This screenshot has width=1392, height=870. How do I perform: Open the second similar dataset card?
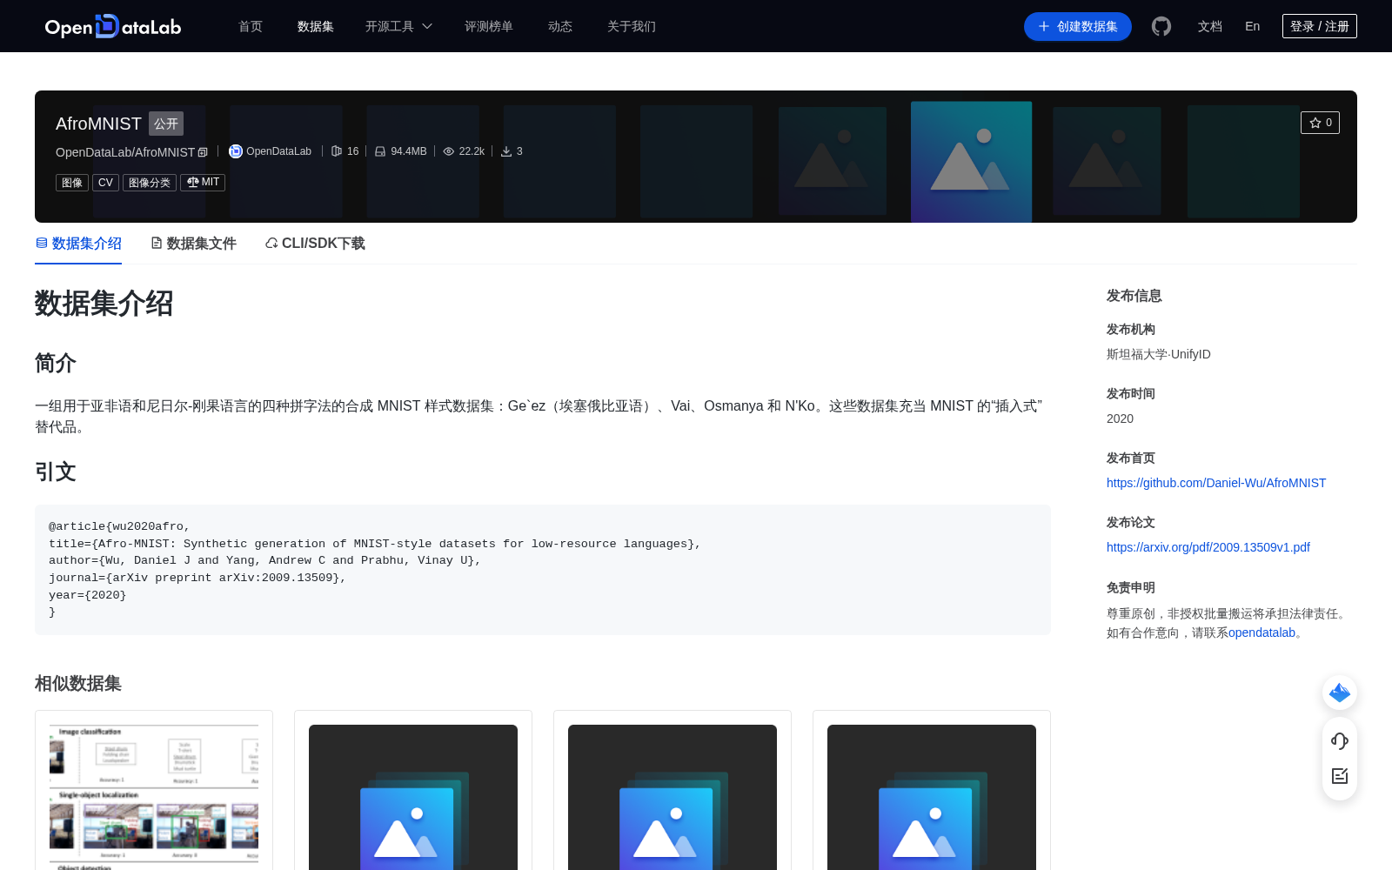tap(413, 790)
